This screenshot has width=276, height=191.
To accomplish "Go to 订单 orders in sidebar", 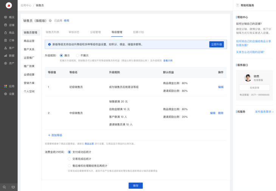I will [x=9, y=40].
